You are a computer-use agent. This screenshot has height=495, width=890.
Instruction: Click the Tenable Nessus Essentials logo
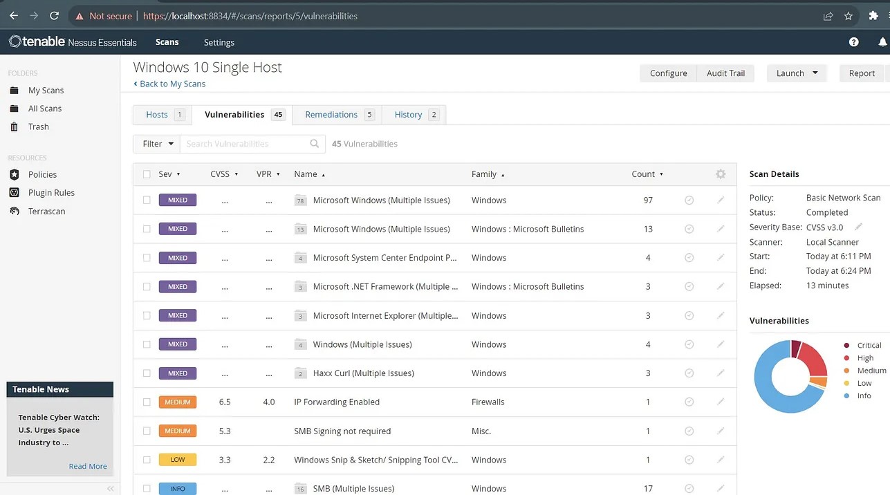[x=73, y=42]
